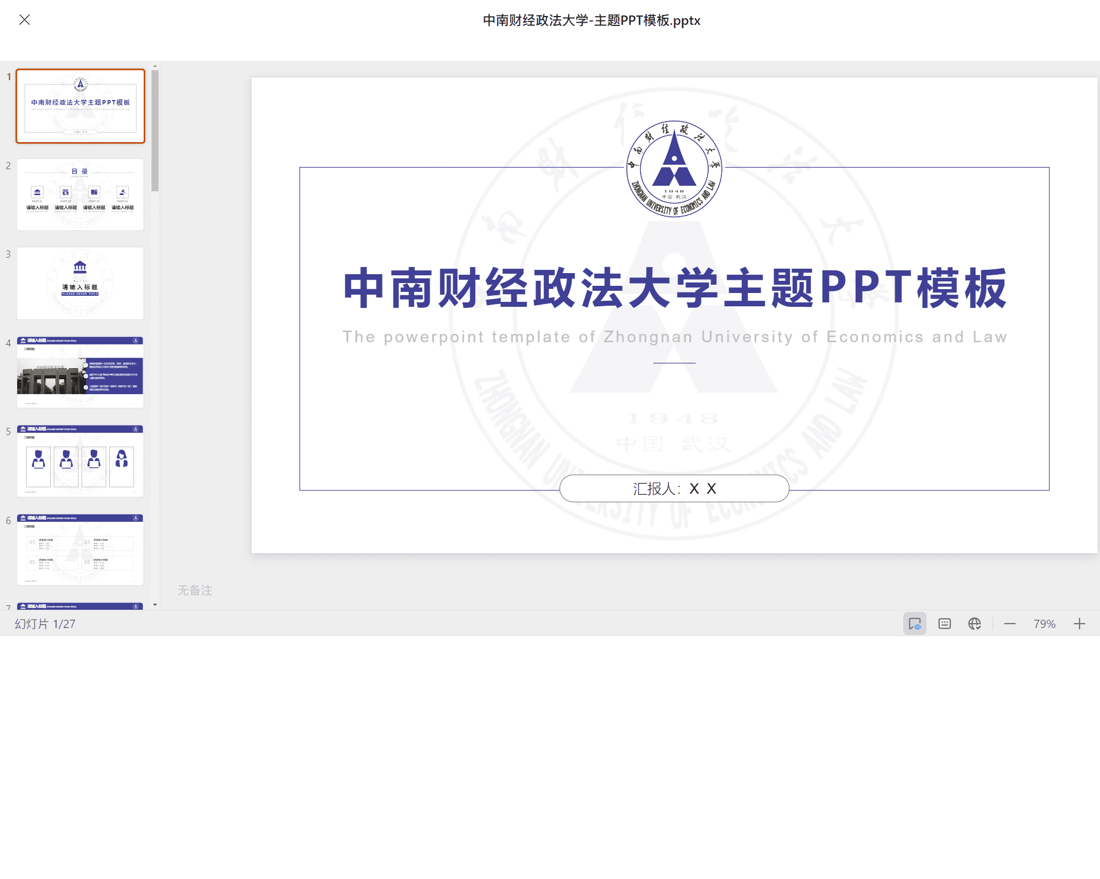Click the slide panel scrollbar thumb
Viewport: 1100px width, 879px height.
click(155, 130)
